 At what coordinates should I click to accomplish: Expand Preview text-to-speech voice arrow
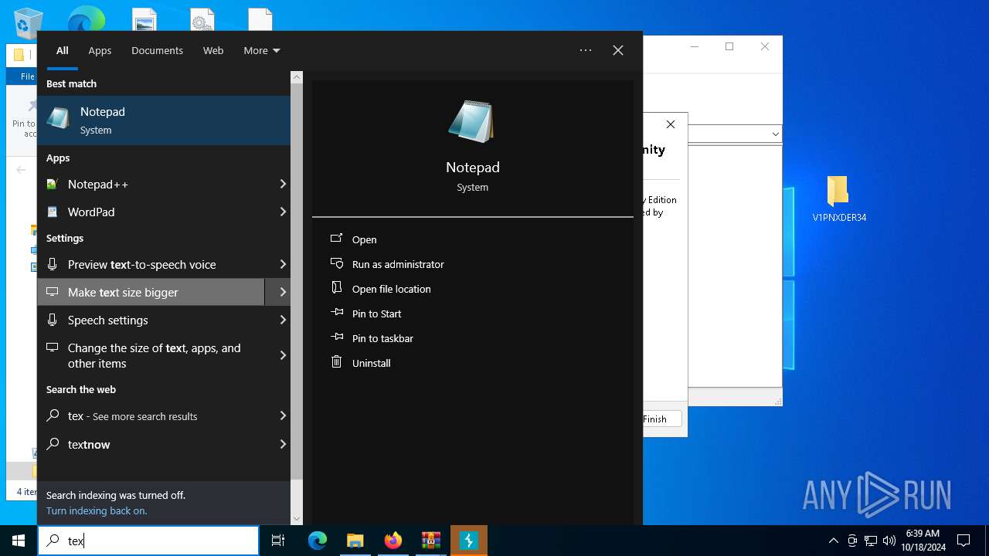pyautogui.click(x=282, y=264)
